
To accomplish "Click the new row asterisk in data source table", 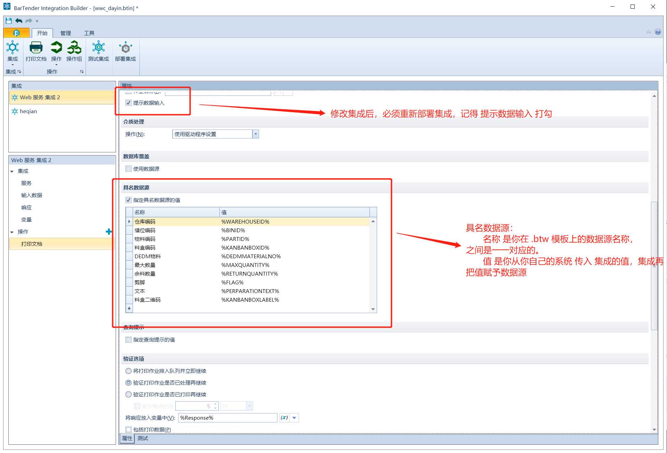I will [129, 308].
